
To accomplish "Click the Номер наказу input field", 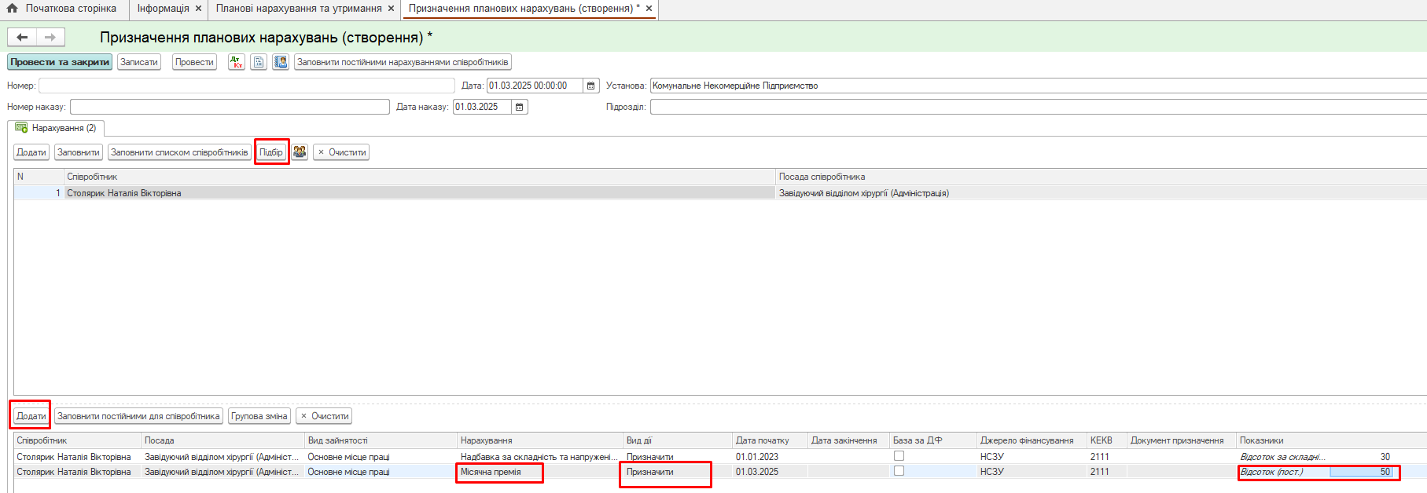I will (x=230, y=107).
